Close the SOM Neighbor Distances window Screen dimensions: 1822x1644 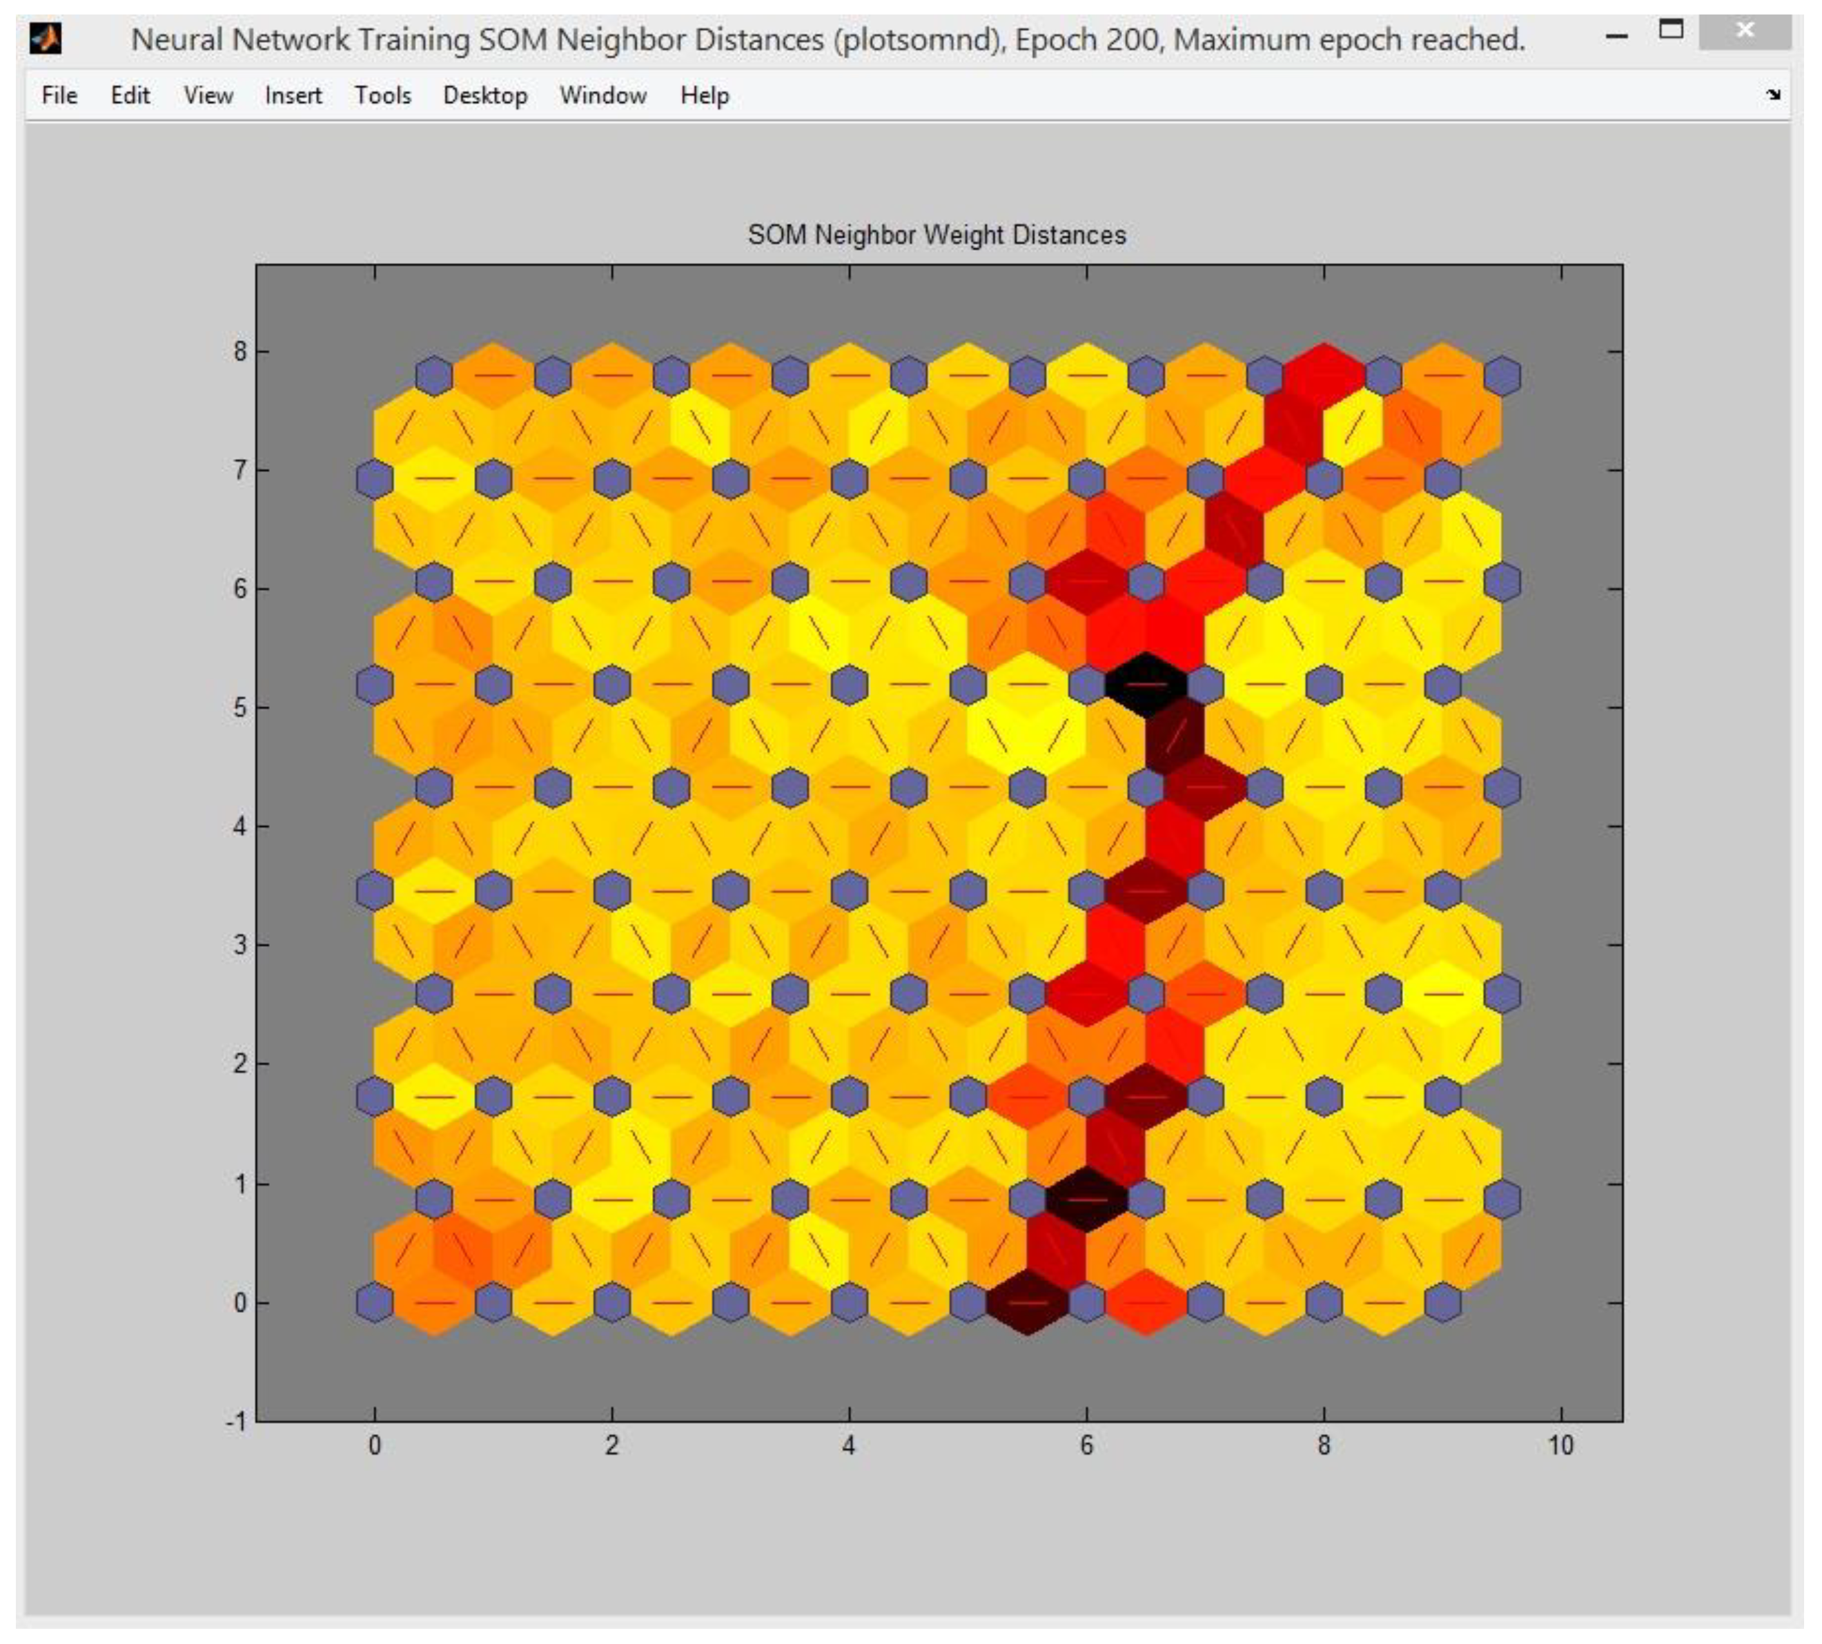tap(1744, 32)
